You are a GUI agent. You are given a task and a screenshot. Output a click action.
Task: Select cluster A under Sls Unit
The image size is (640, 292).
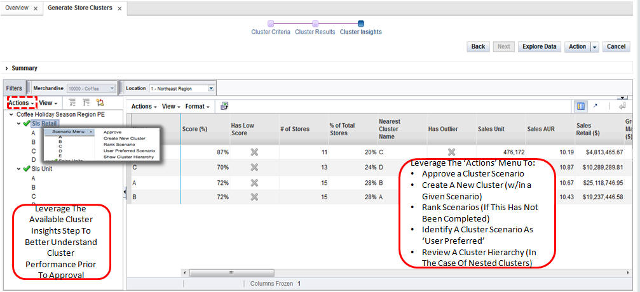coord(34,178)
